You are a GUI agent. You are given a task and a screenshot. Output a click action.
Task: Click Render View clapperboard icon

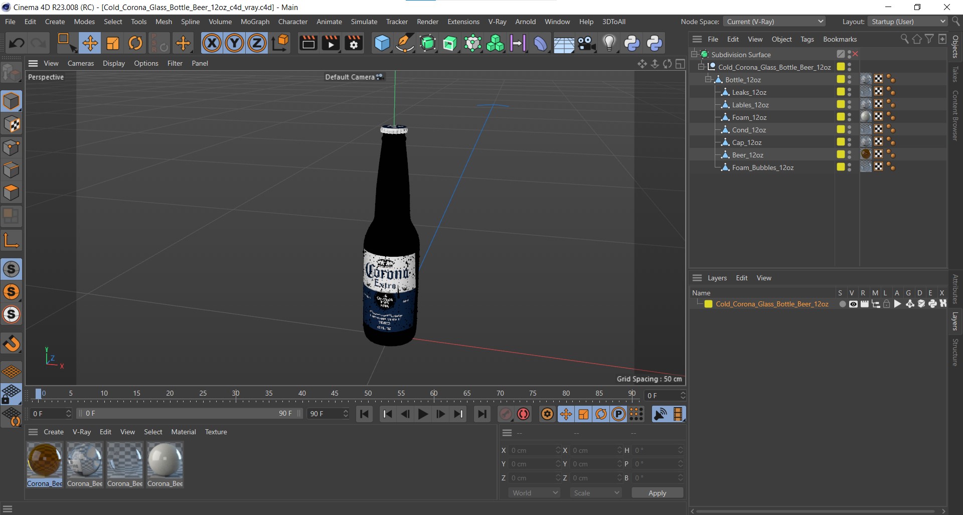[308, 43]
